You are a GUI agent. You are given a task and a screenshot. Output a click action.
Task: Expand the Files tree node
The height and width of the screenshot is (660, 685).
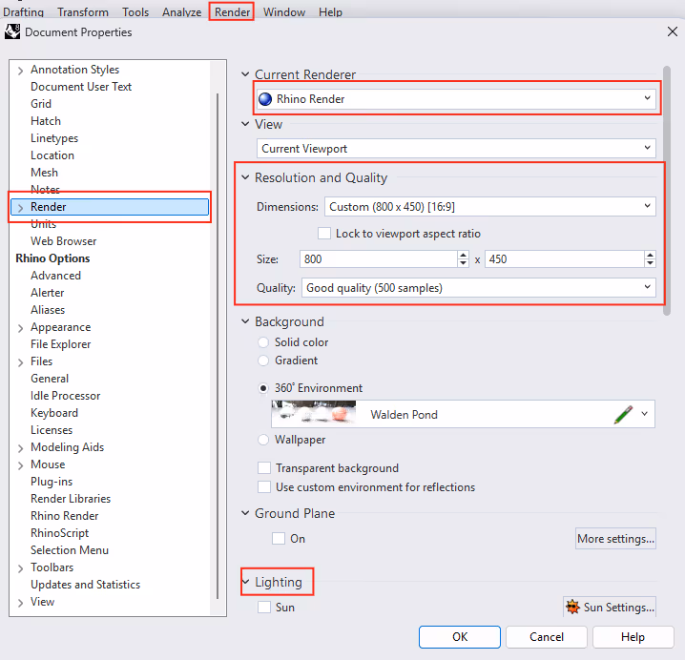tap(20, 362)
